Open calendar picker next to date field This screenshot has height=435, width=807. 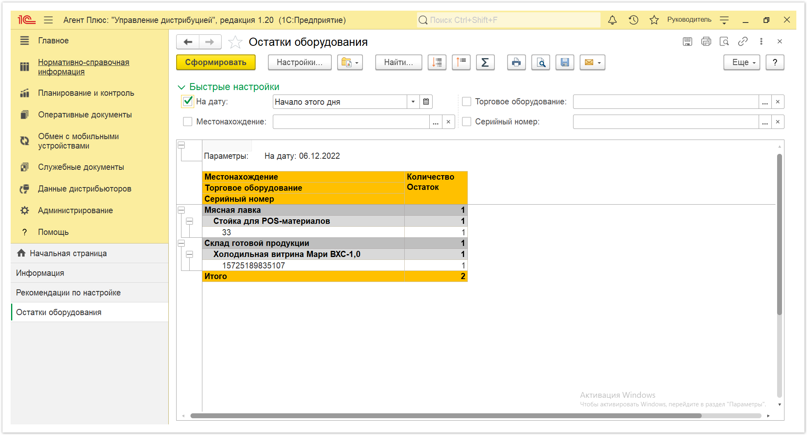pos(426,102)
